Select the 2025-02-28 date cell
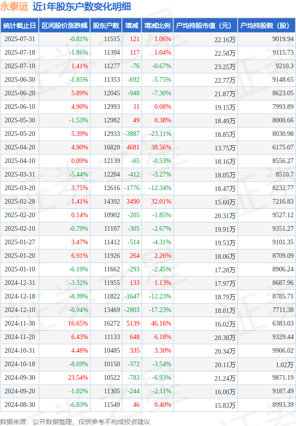This screenshot has height=426, width=296. (x=20, y=202)
